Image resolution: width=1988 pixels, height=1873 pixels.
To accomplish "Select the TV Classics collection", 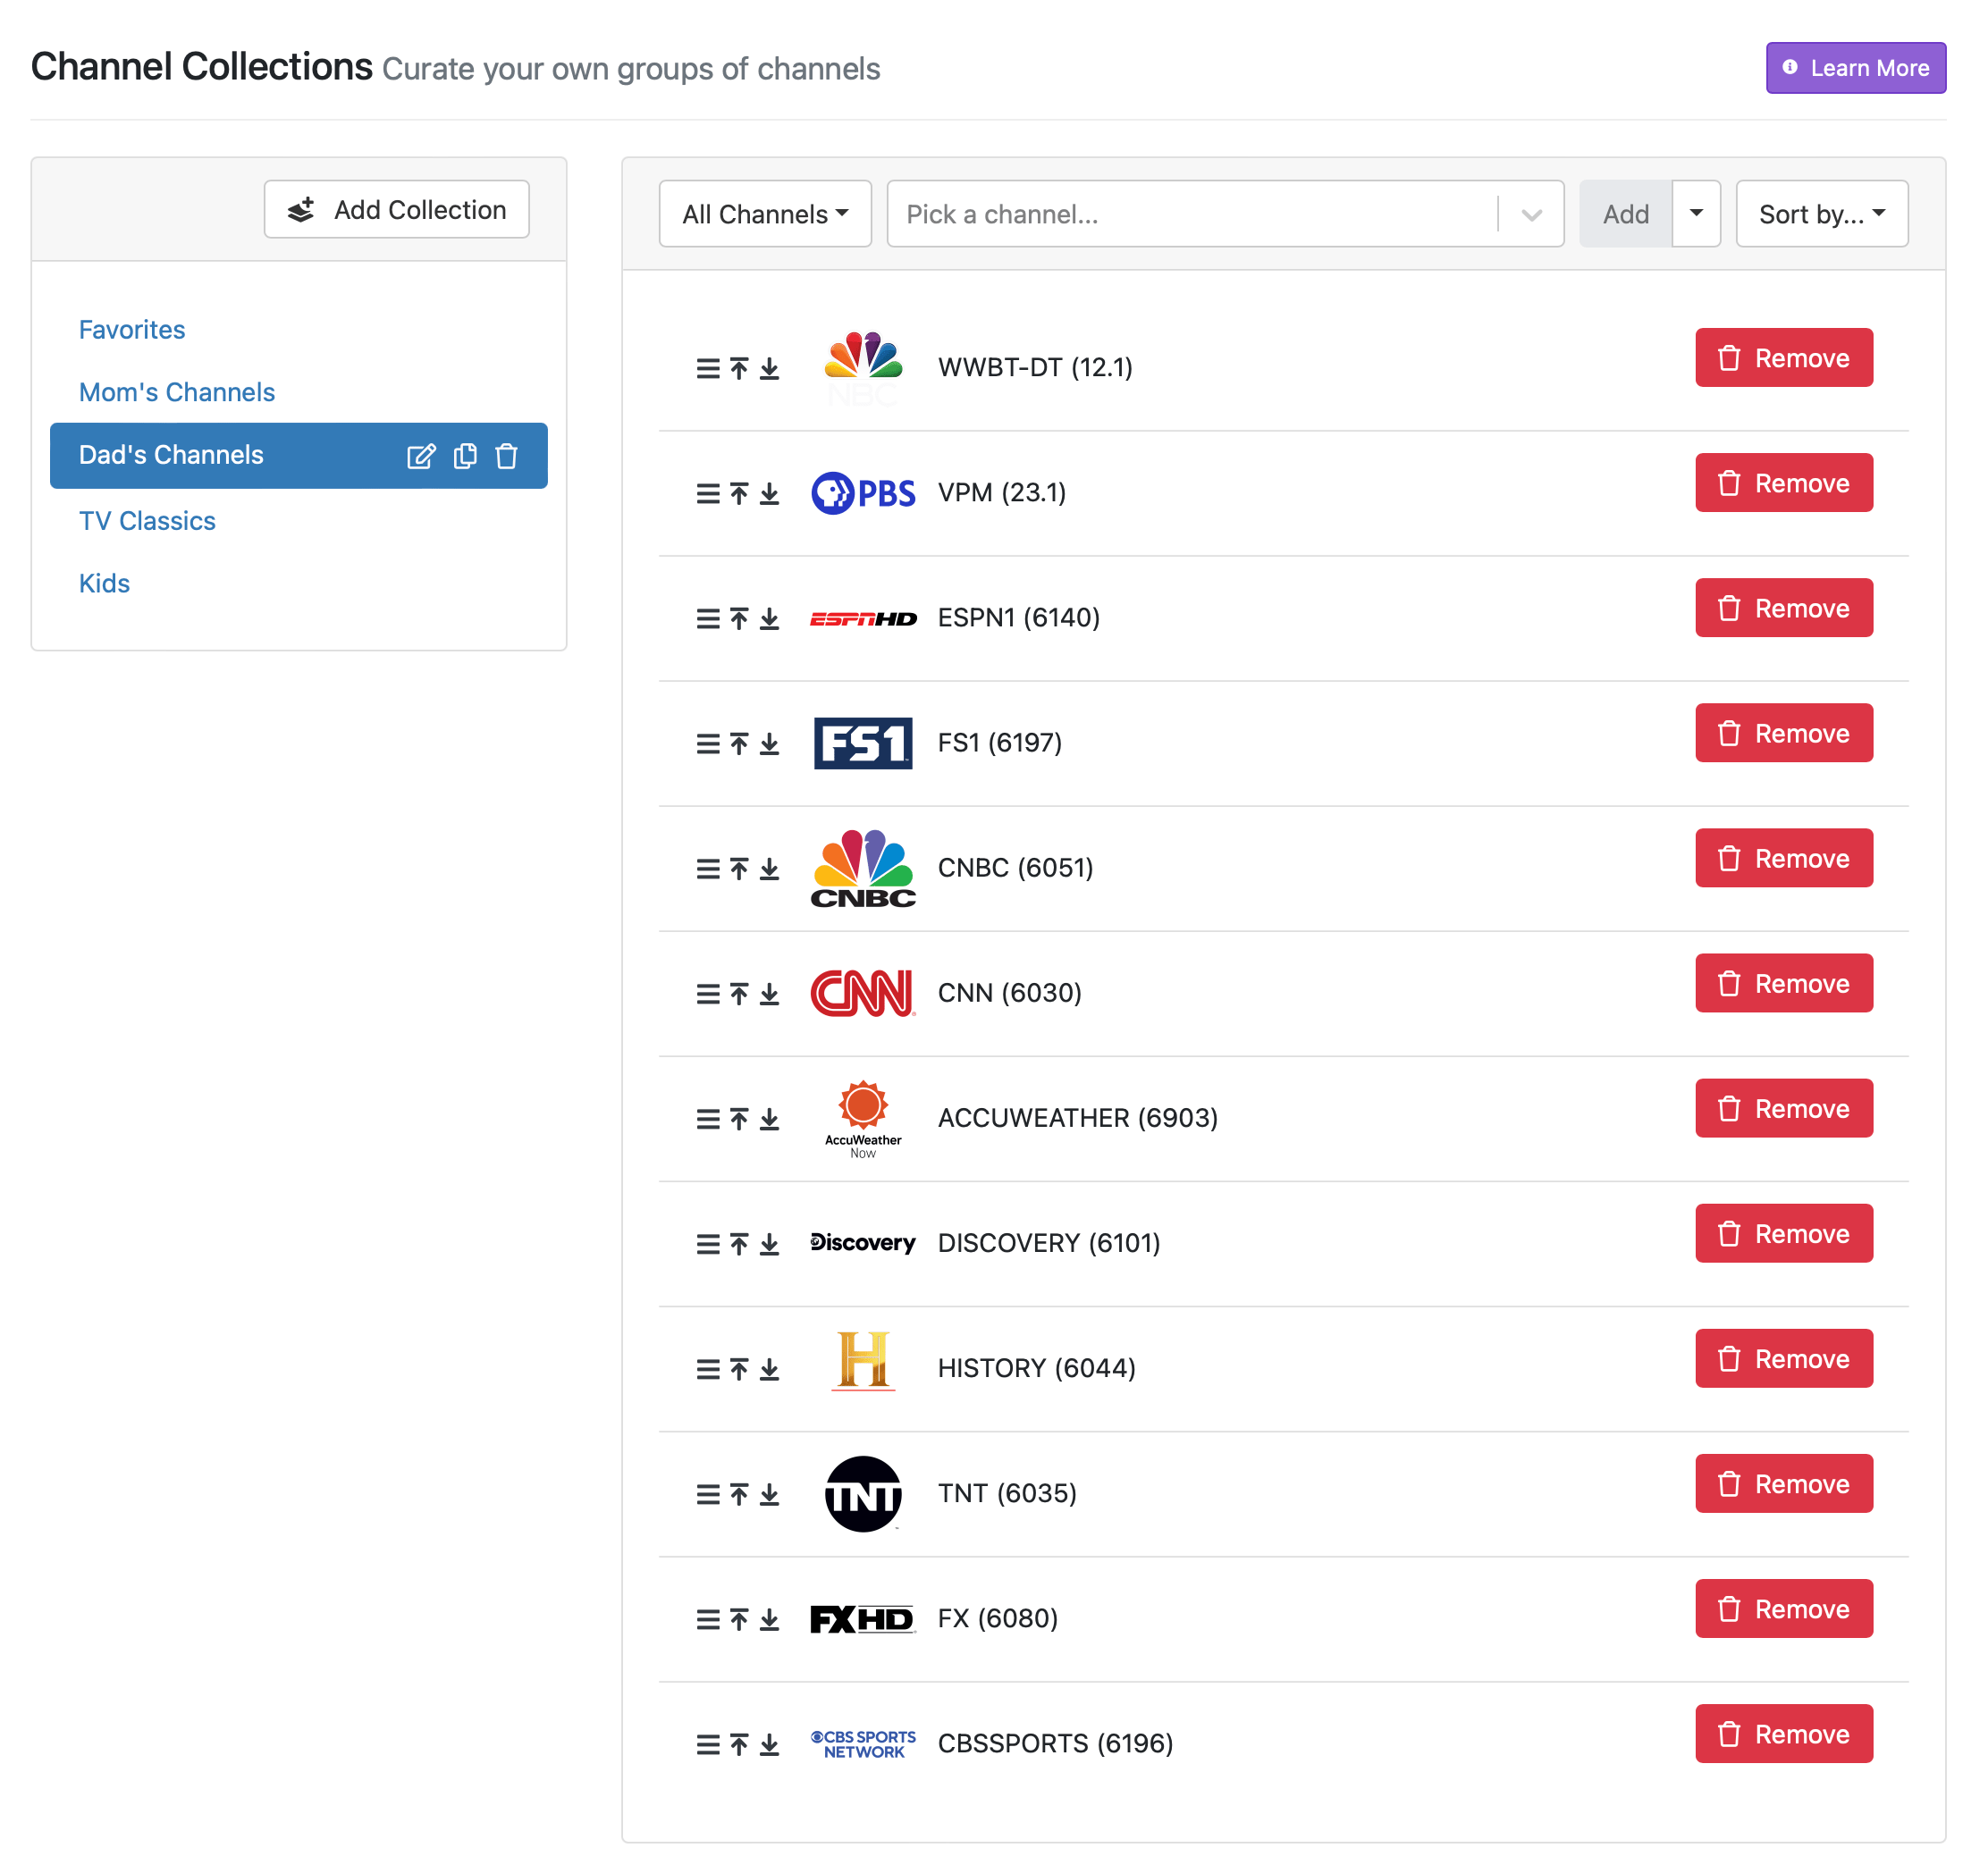I will [147, 520].
